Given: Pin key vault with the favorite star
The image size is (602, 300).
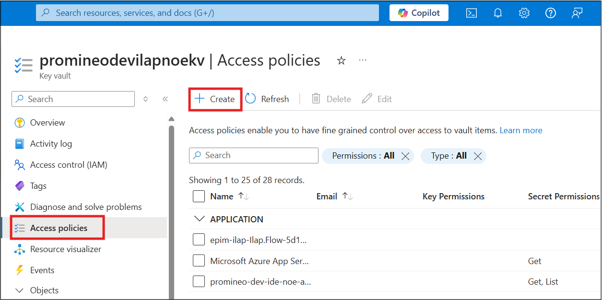Looking at the screenshot, I should [341, 60].
